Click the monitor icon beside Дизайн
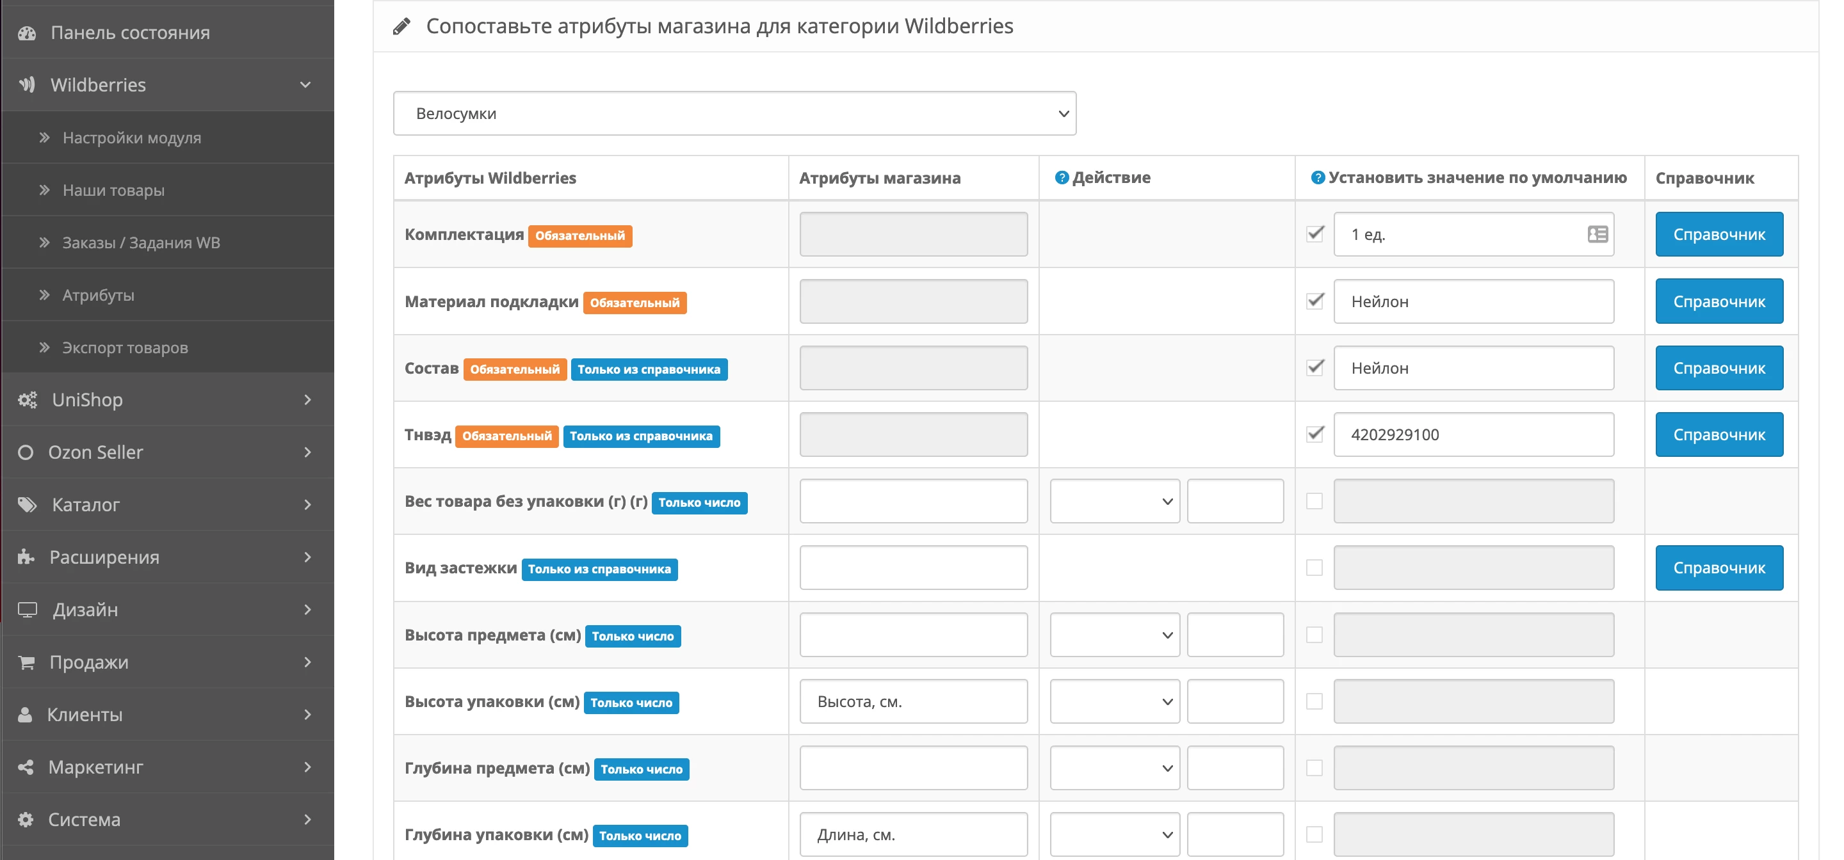Viewport: 1844px width, 860px height. 27,610
